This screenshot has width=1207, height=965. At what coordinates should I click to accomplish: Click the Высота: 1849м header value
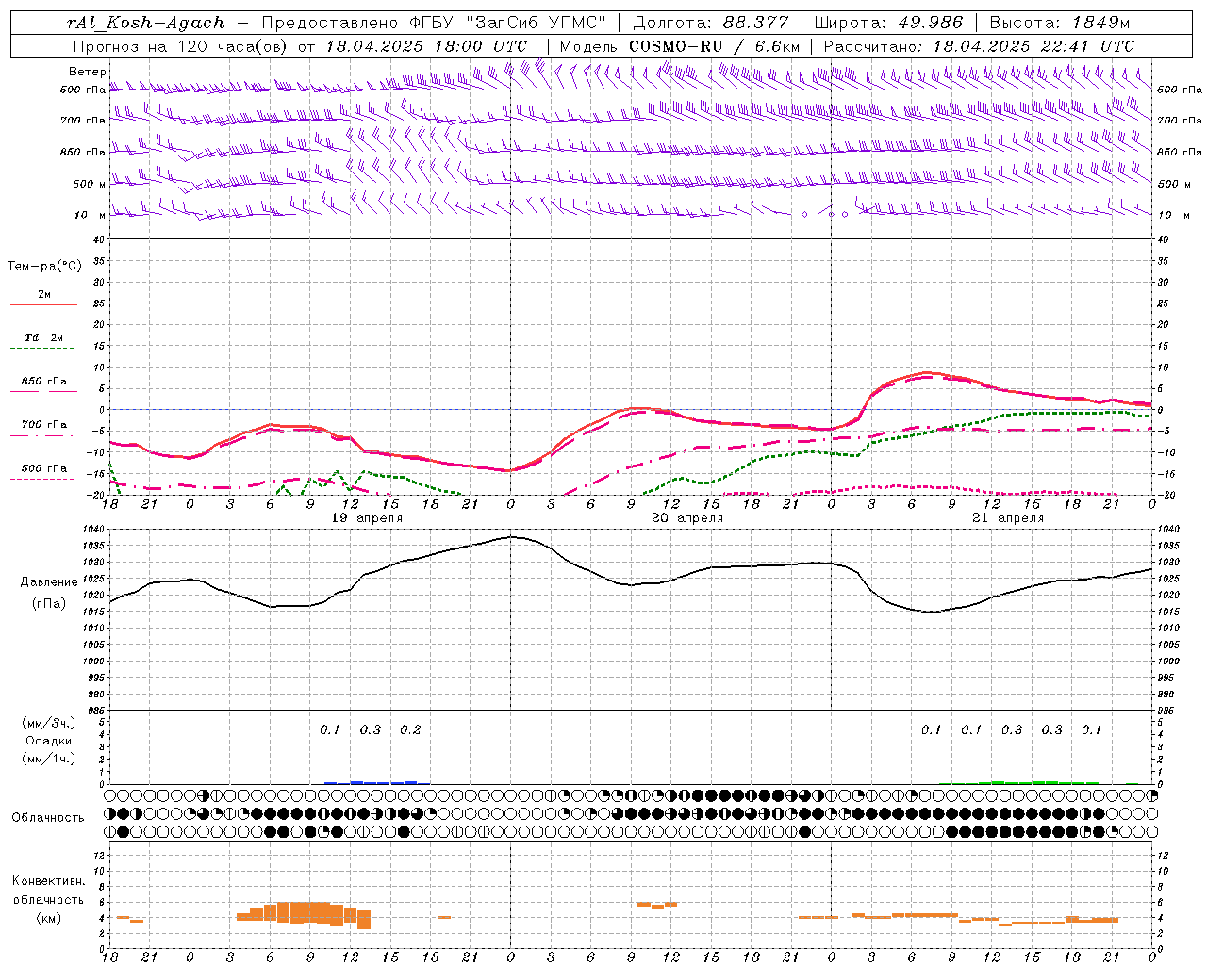click(x=1059, y=23)
